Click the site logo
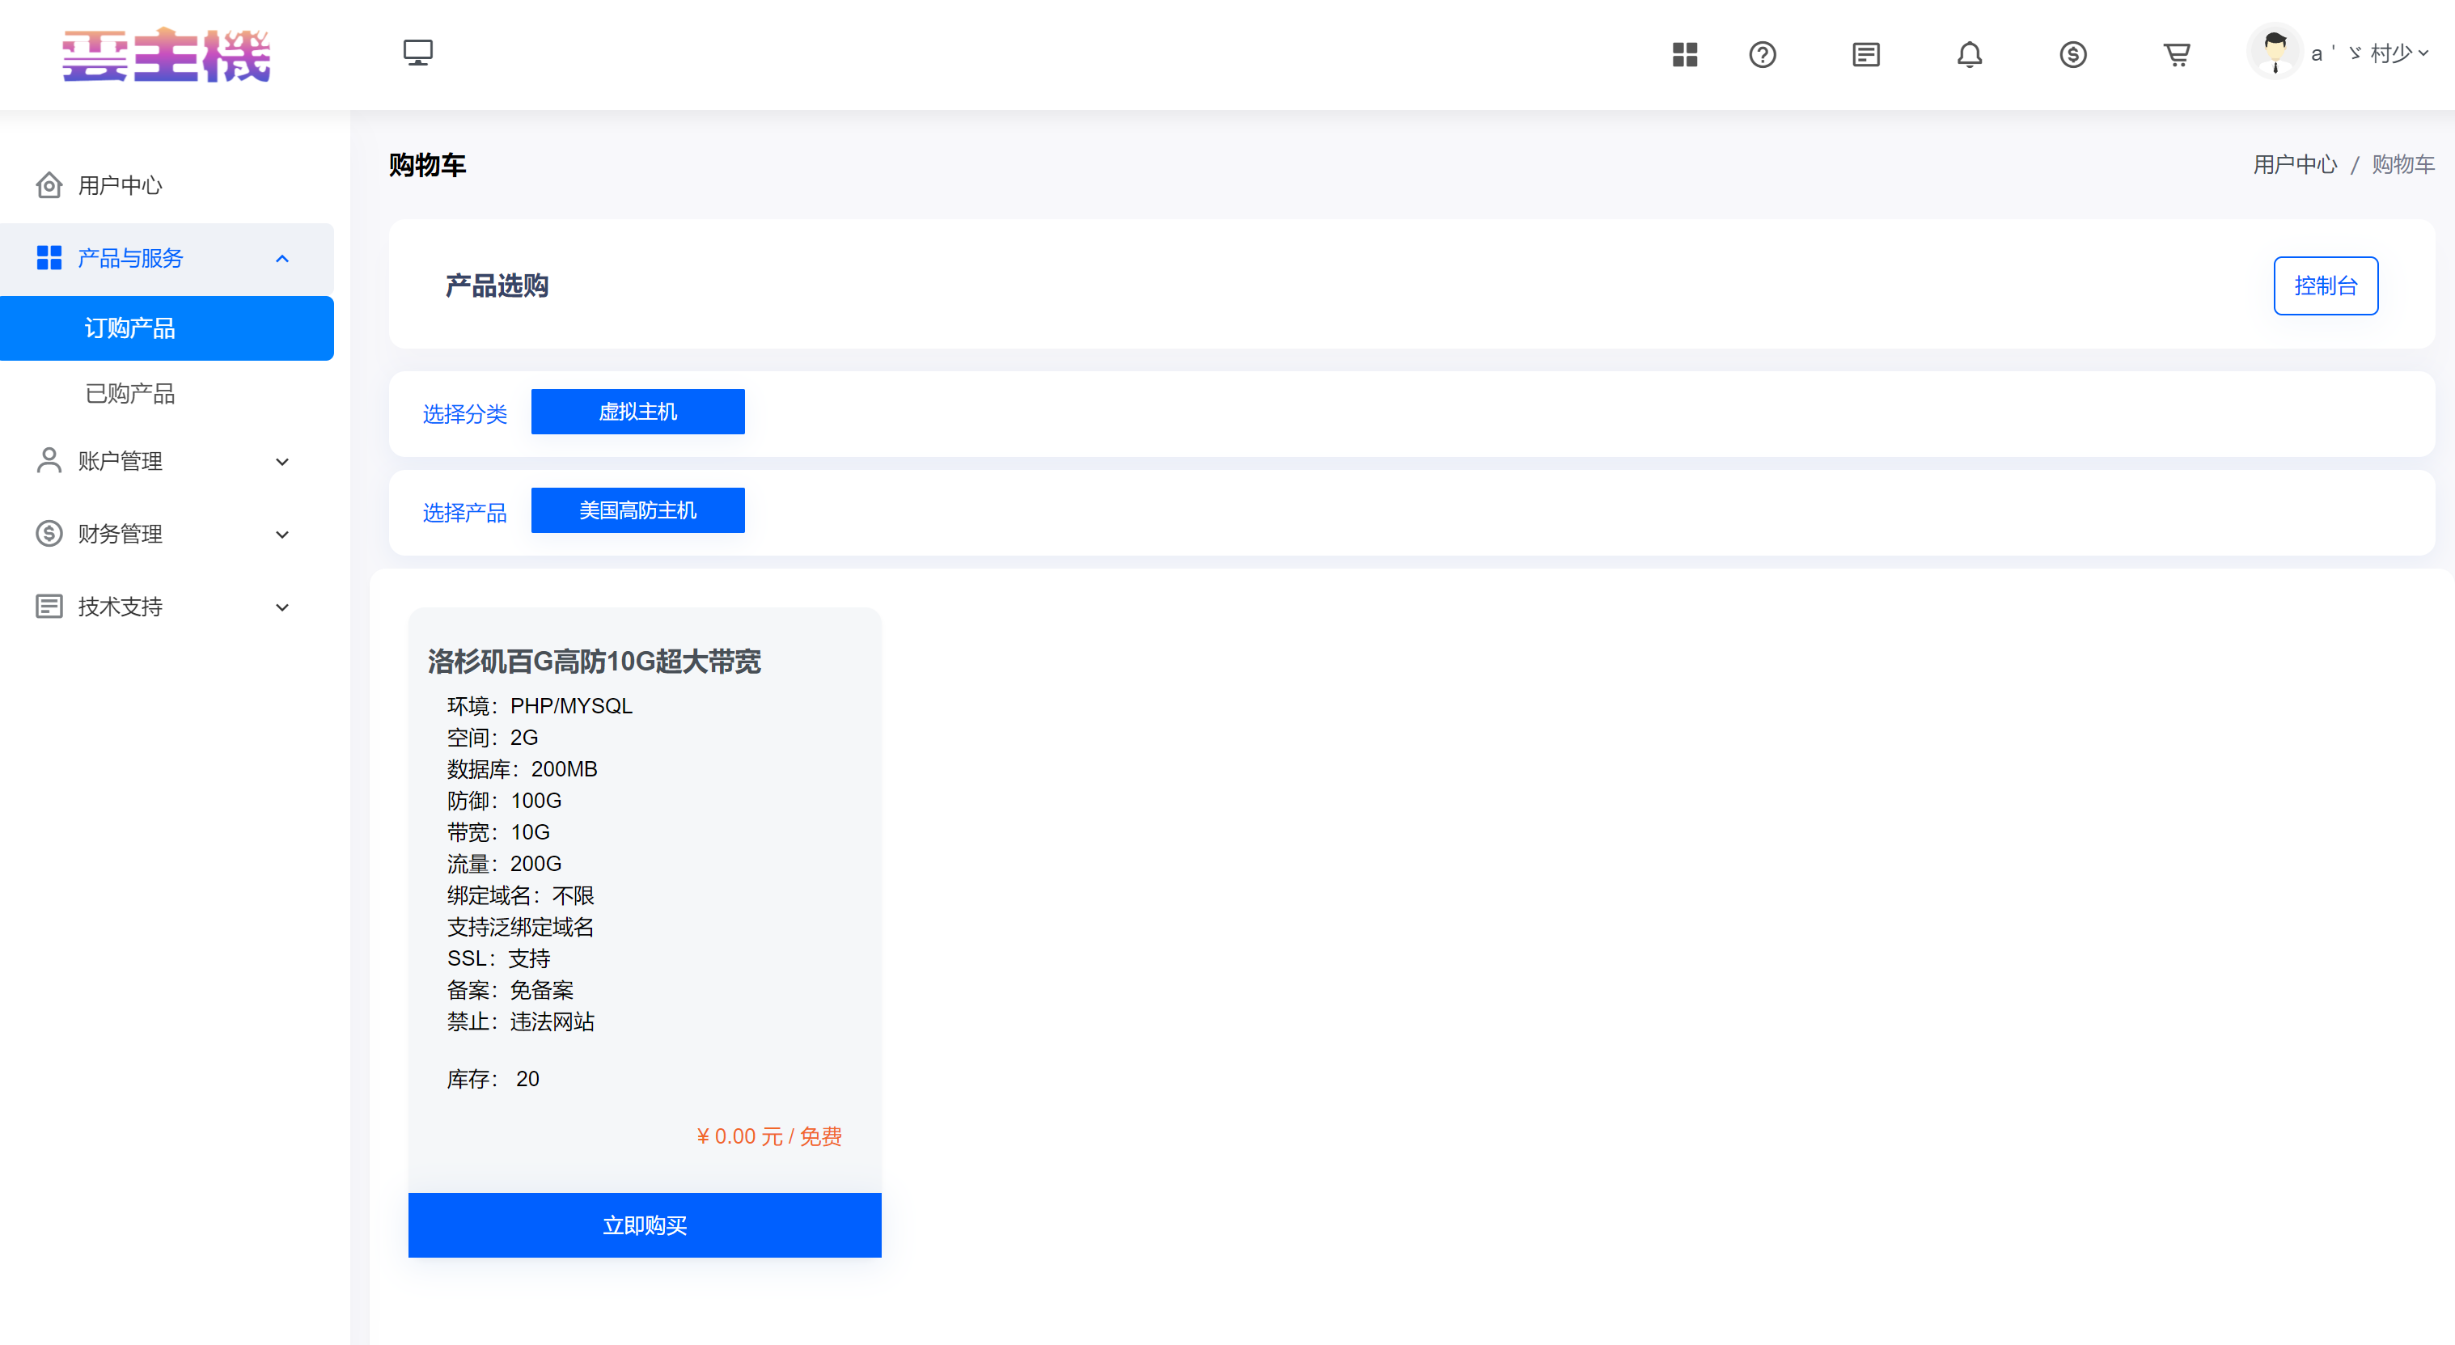 167,54
